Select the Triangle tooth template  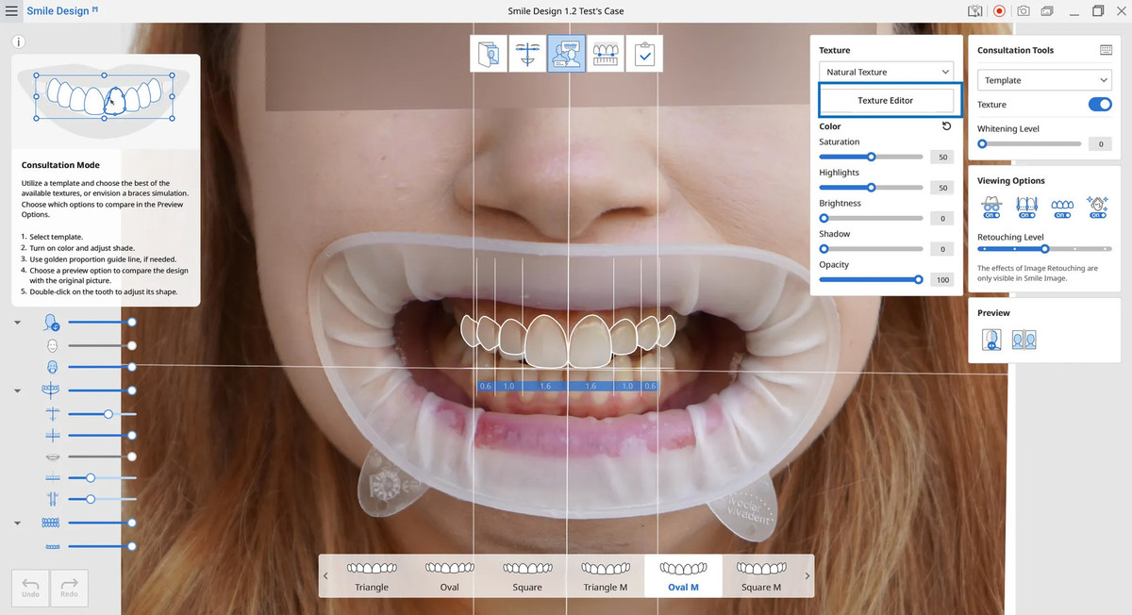372,576
